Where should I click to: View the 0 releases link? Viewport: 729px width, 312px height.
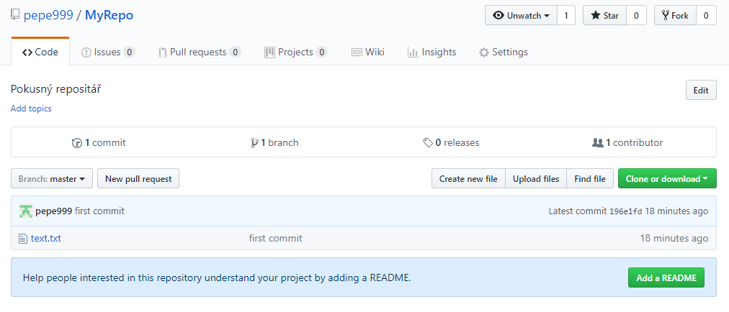452,142
